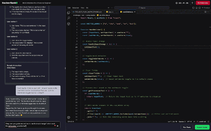
Task: Switch to PROJECT_FILES_INSTRUCTIONS.md tab
Action: [88, 12]
